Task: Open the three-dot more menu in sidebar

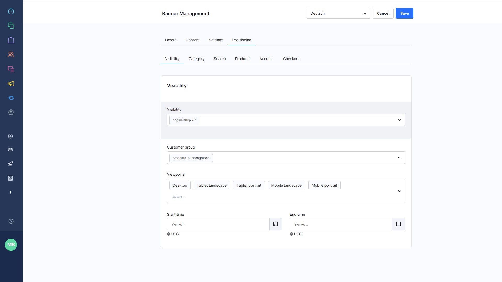Action: point(10,193)
